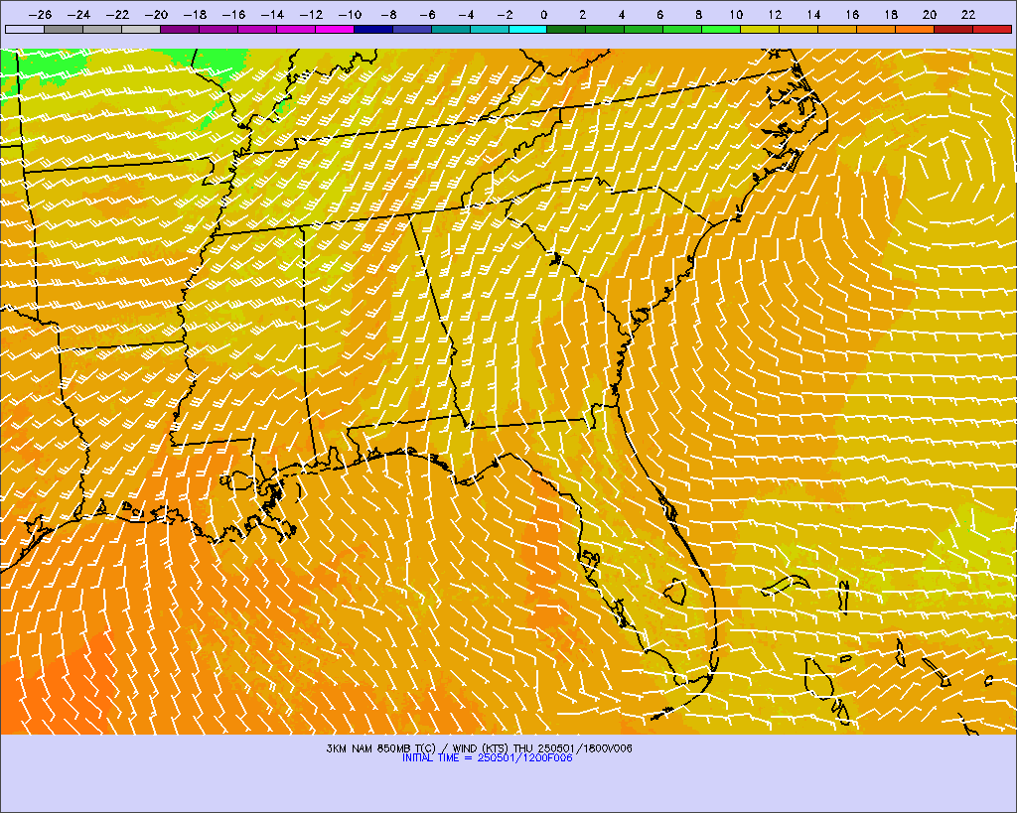1017x813 pixels.
Task: Select the "0" legend label
Action: (543, 14)
